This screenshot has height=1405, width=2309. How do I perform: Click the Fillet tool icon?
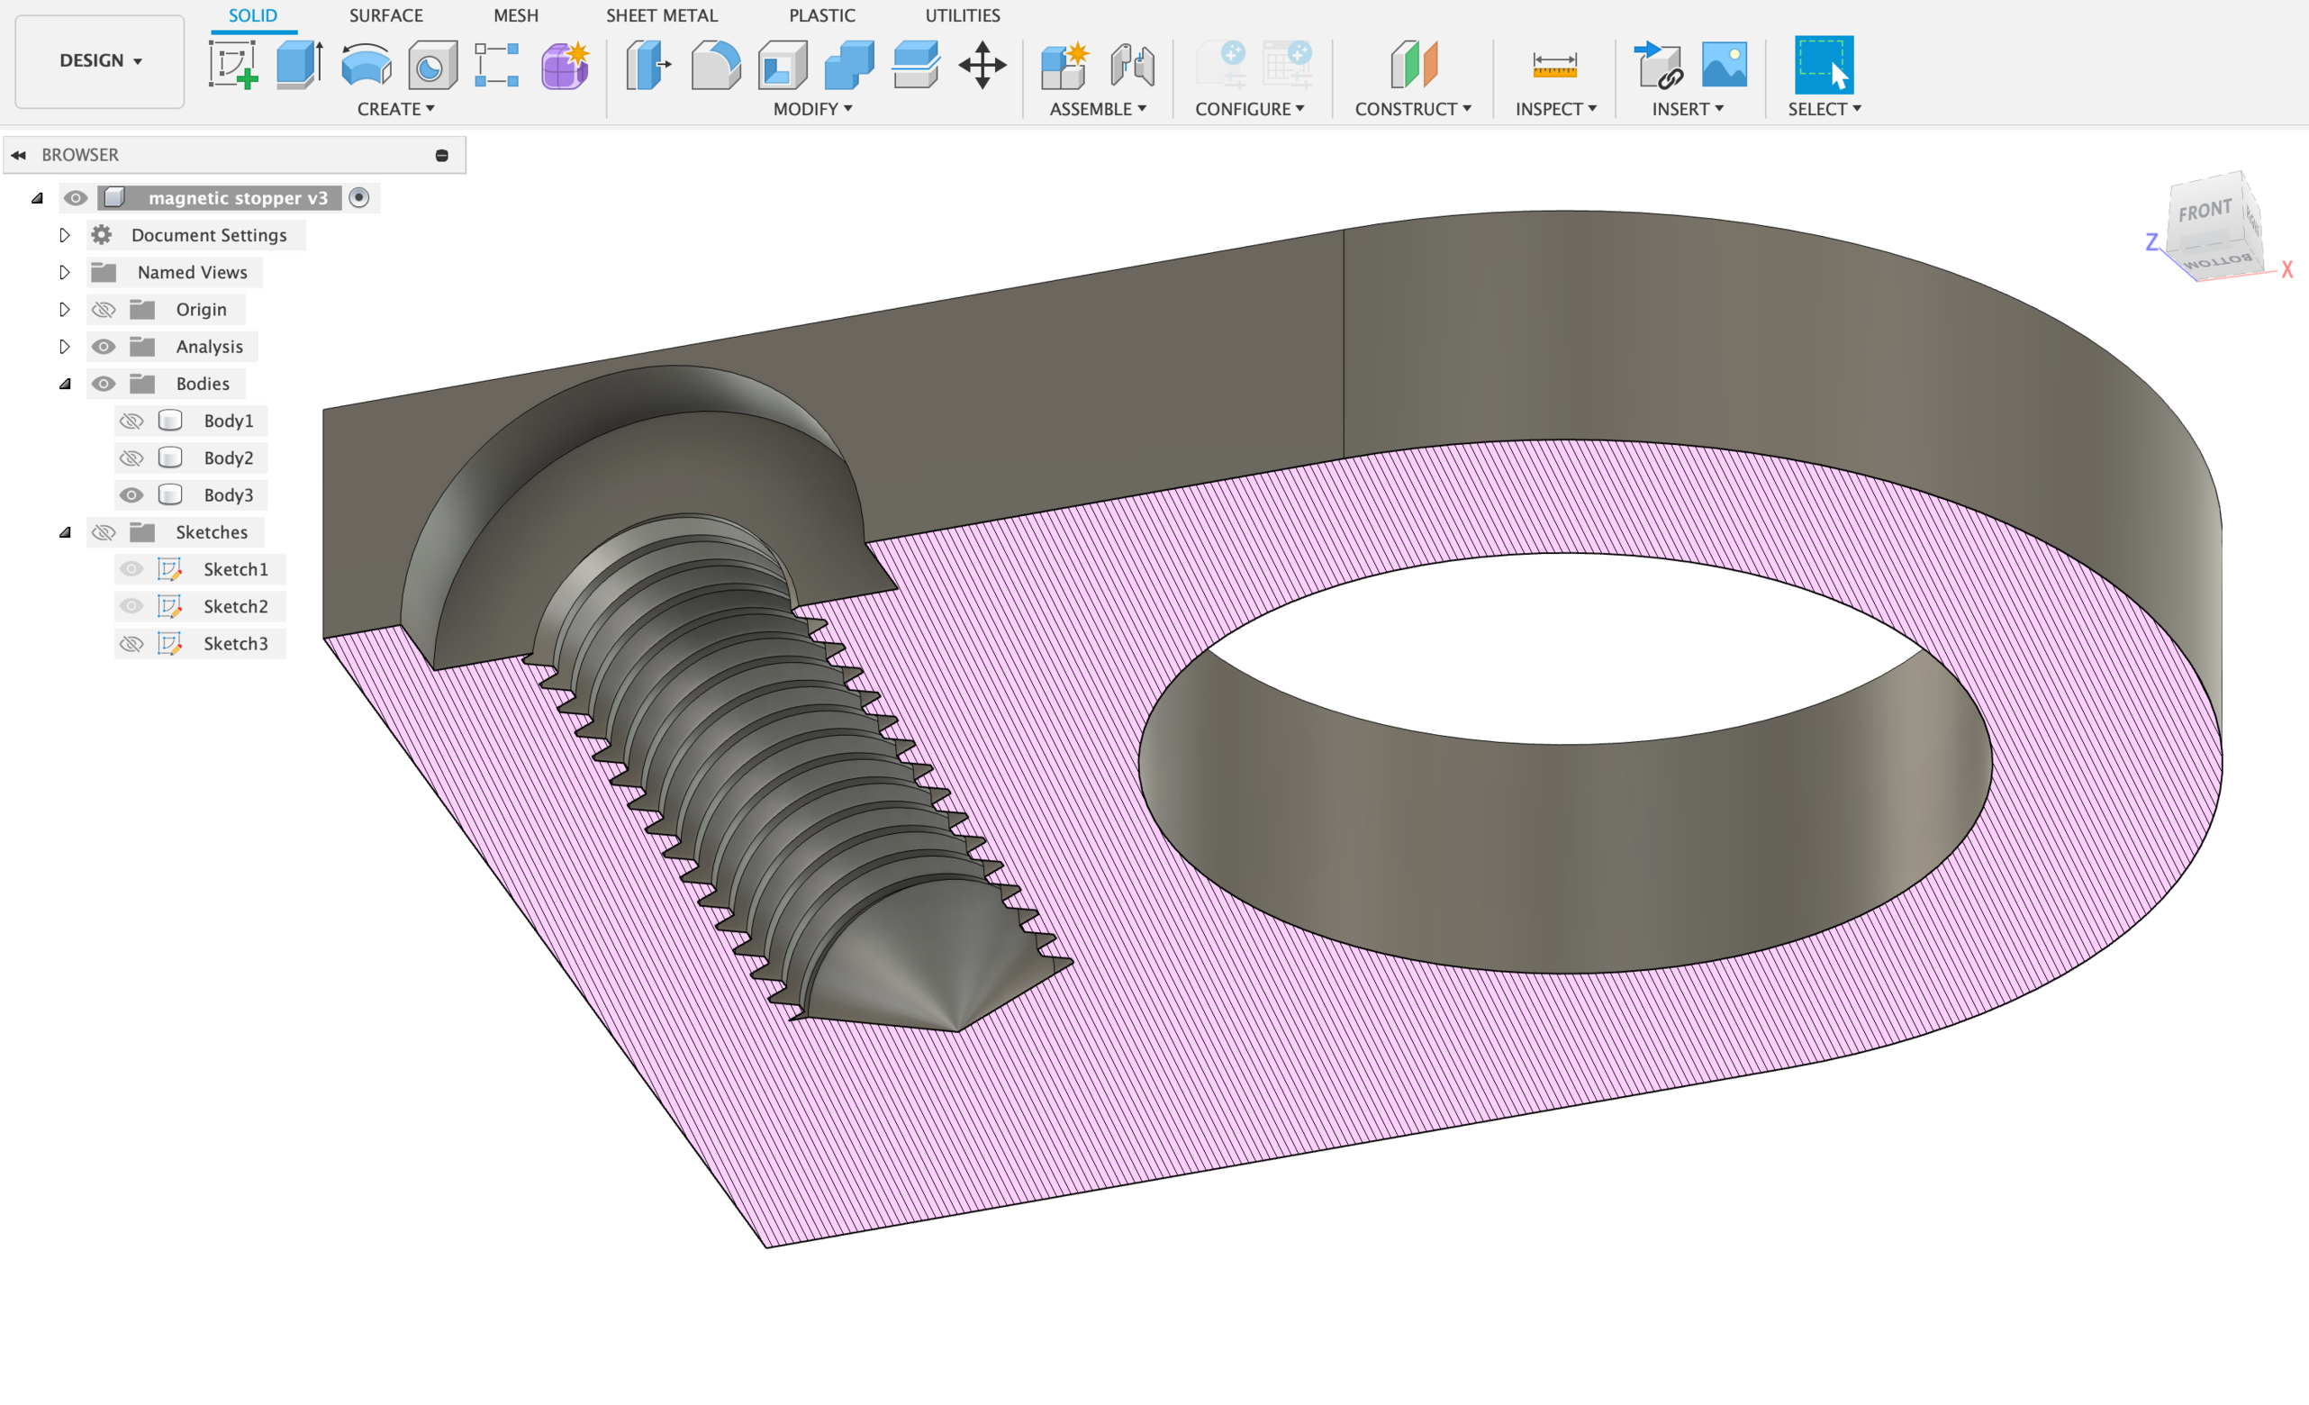tap(715, 65)
